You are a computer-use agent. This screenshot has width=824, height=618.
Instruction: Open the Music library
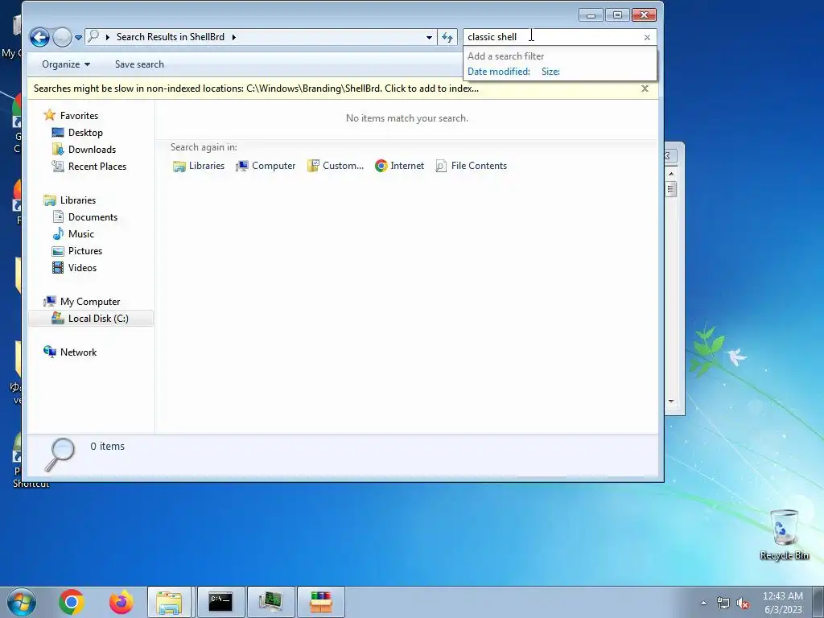[81, 234]
